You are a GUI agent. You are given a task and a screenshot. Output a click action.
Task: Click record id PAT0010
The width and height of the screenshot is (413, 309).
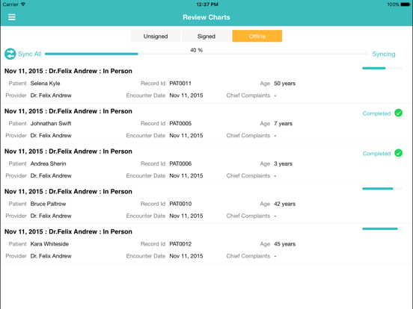(180, 204)
